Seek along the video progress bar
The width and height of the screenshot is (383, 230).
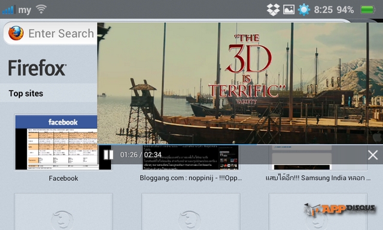[240, 144]
